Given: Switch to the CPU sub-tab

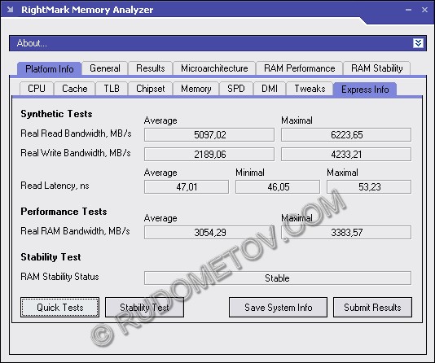Looking at the screenshot, I should pos(37,89).
